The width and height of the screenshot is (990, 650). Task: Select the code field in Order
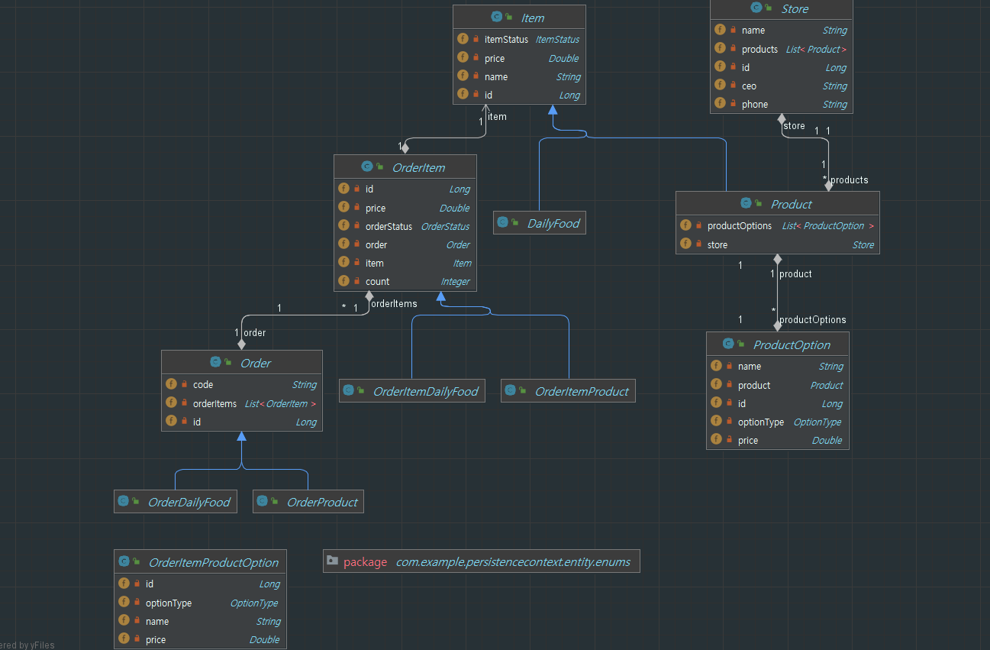(x=242, y=385)
